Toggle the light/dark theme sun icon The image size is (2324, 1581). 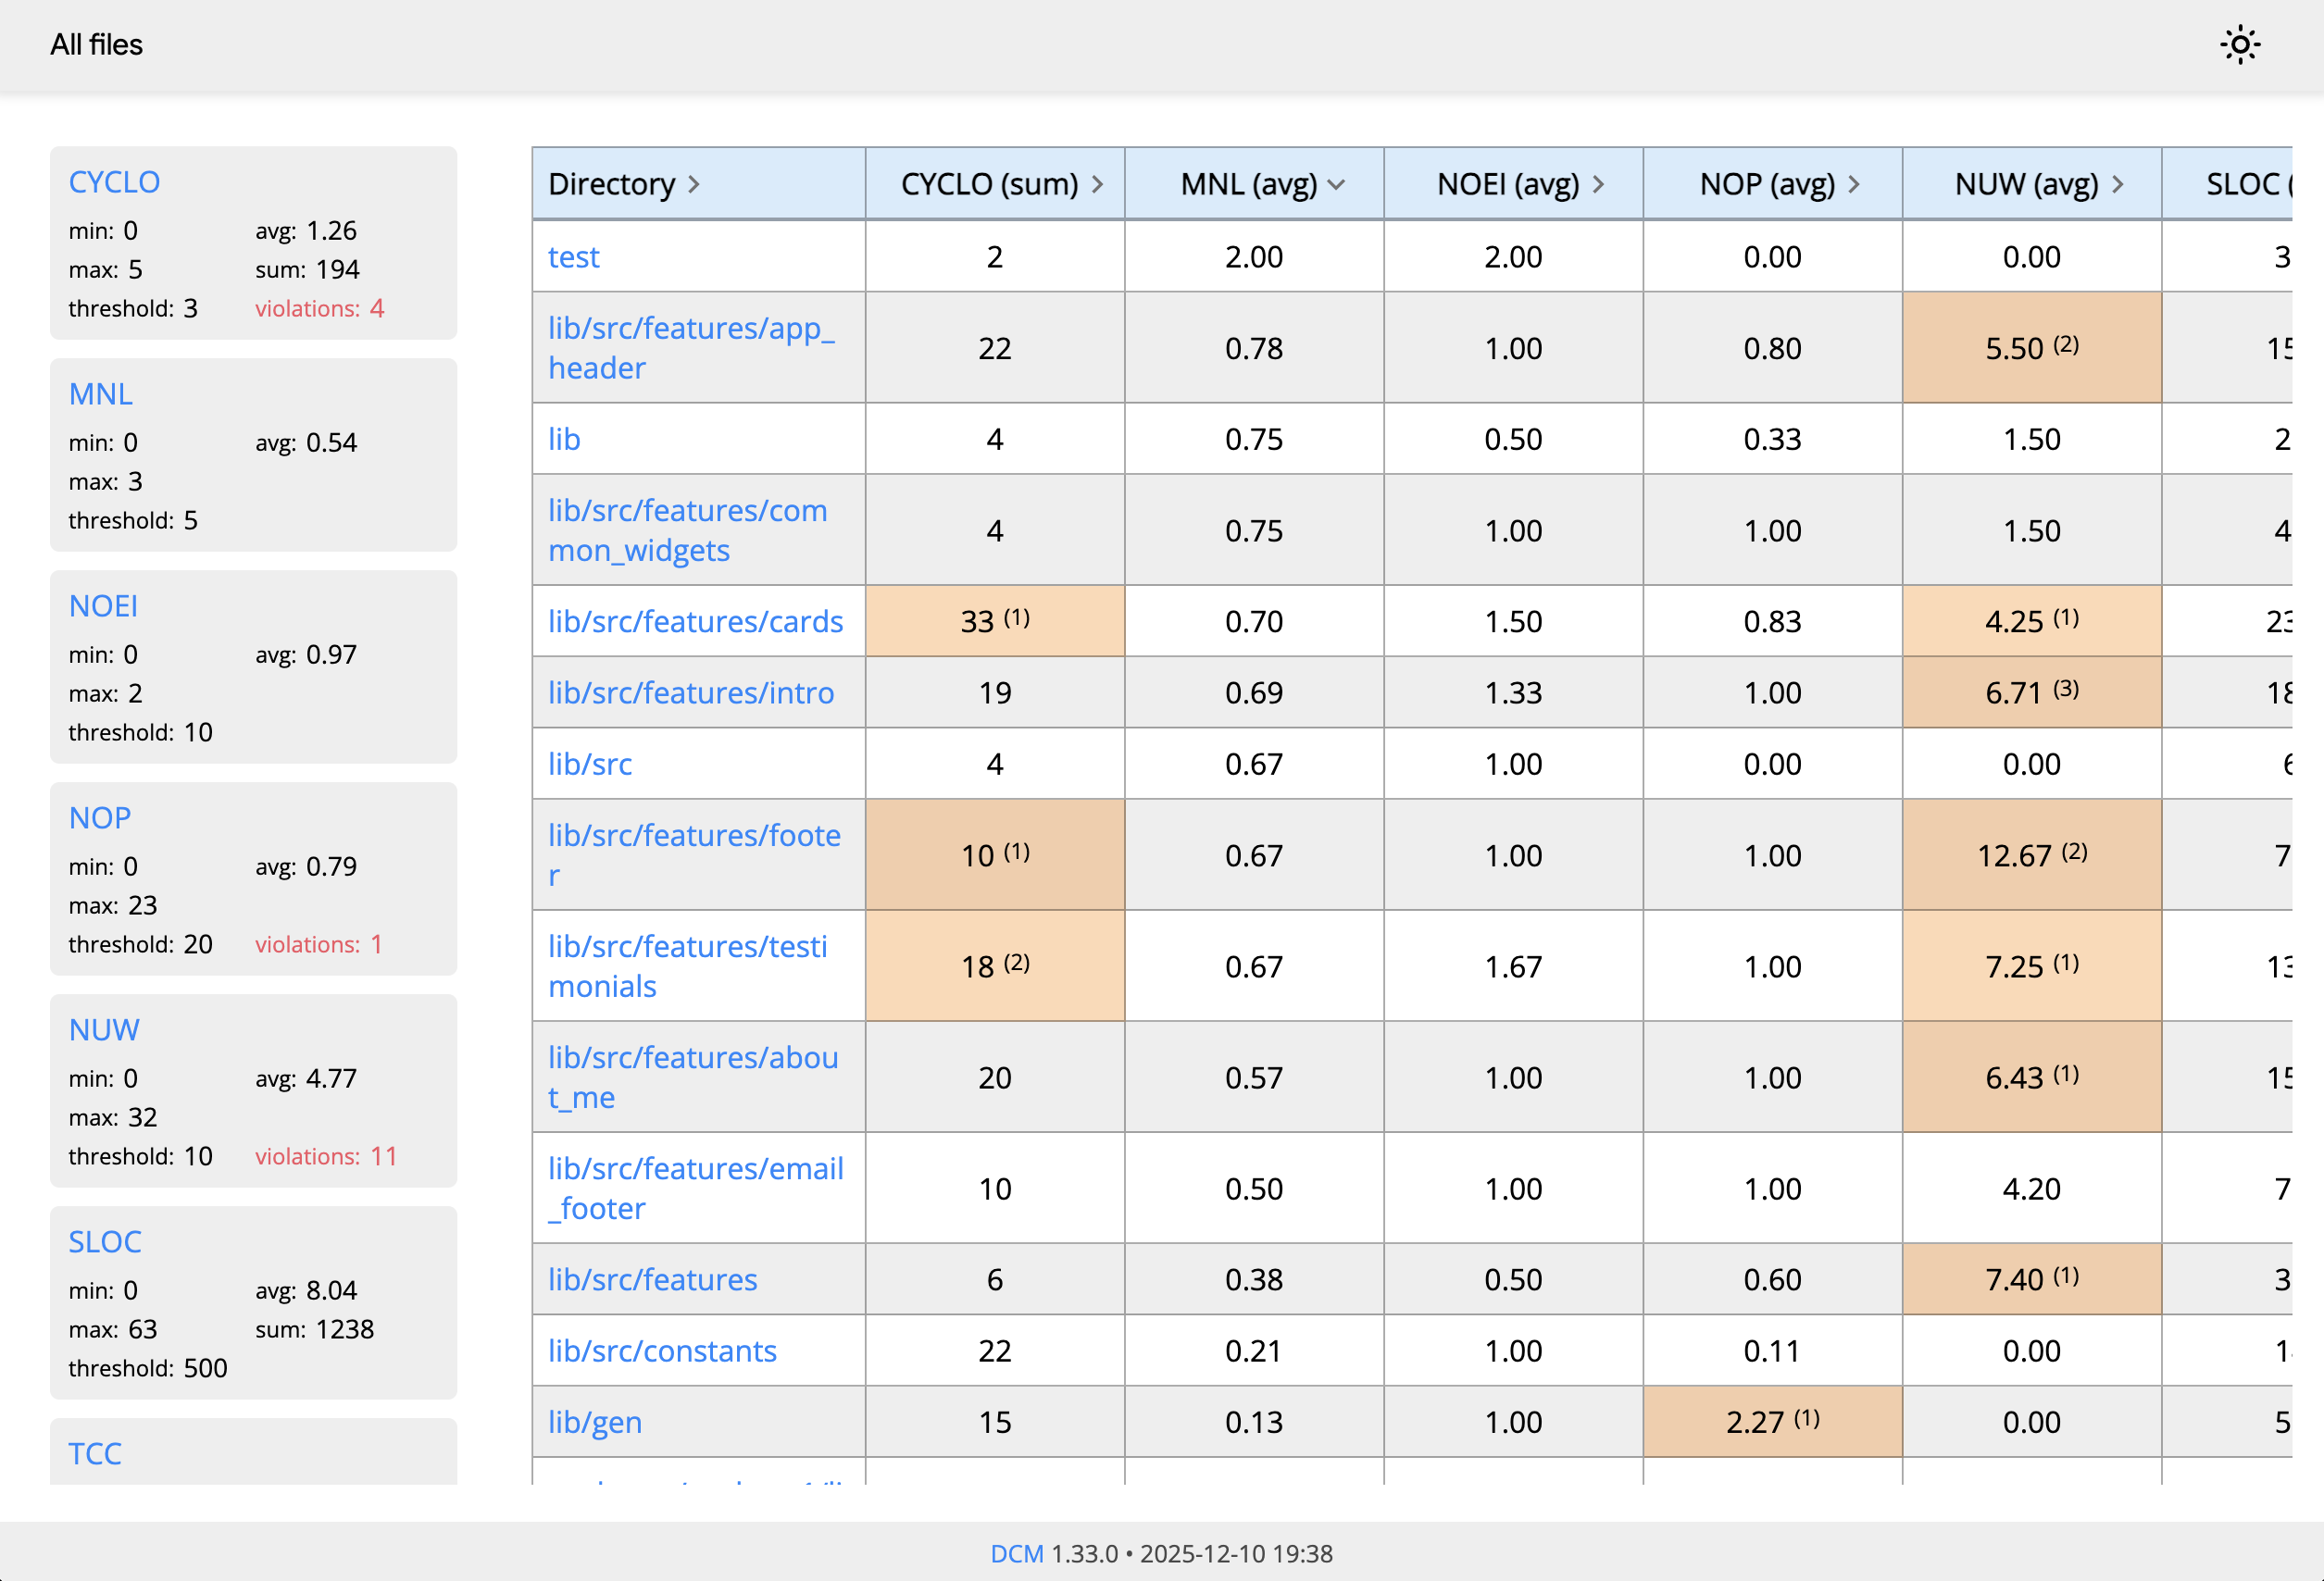[2240, 45]
